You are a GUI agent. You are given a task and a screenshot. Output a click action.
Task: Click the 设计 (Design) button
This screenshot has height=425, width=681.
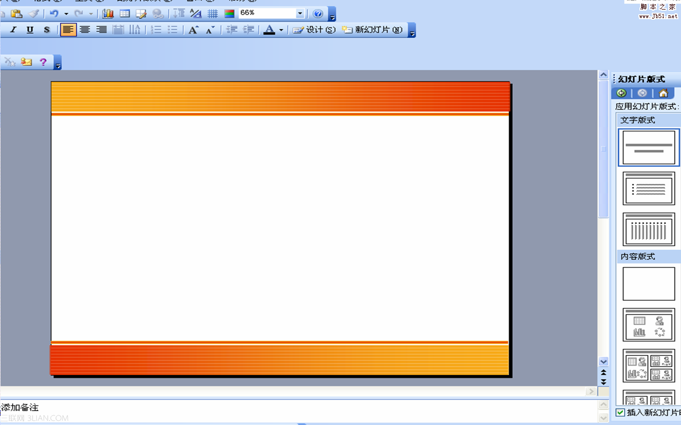[x=314, y=30]
